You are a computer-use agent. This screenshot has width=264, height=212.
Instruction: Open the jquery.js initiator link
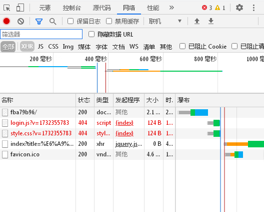(x=128, y=144)
